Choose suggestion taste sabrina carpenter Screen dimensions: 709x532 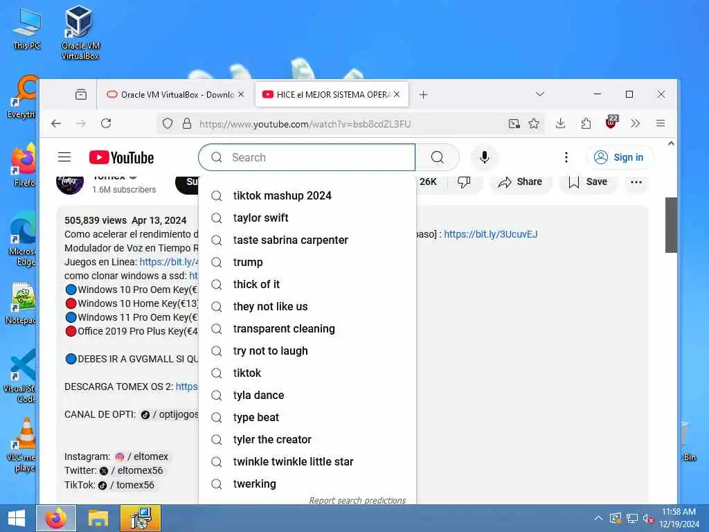(307, 240)
